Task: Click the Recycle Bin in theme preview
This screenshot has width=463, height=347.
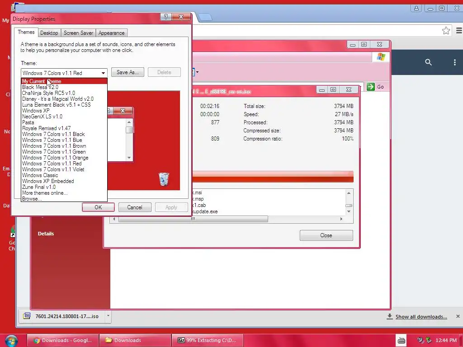Action: click(164, 179)
